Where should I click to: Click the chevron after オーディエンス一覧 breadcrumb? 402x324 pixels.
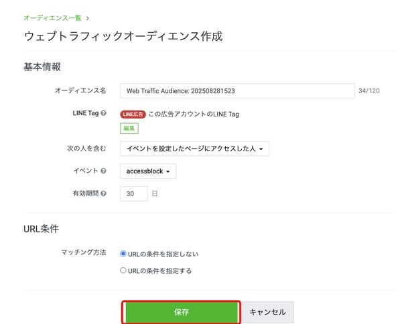[x=87, y=19]
